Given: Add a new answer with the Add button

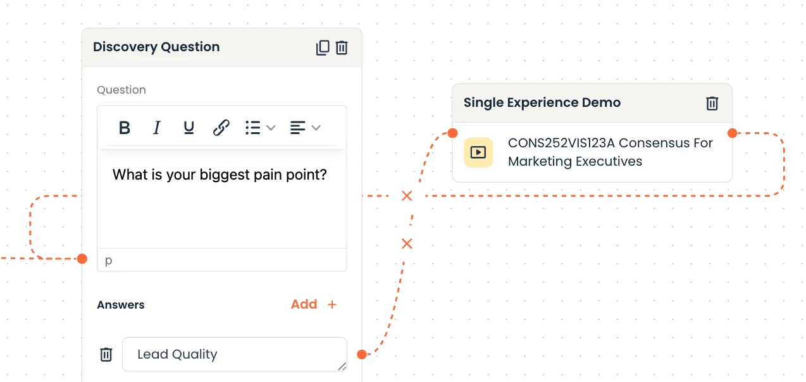Looking at the screenshot, I should 314,304.
